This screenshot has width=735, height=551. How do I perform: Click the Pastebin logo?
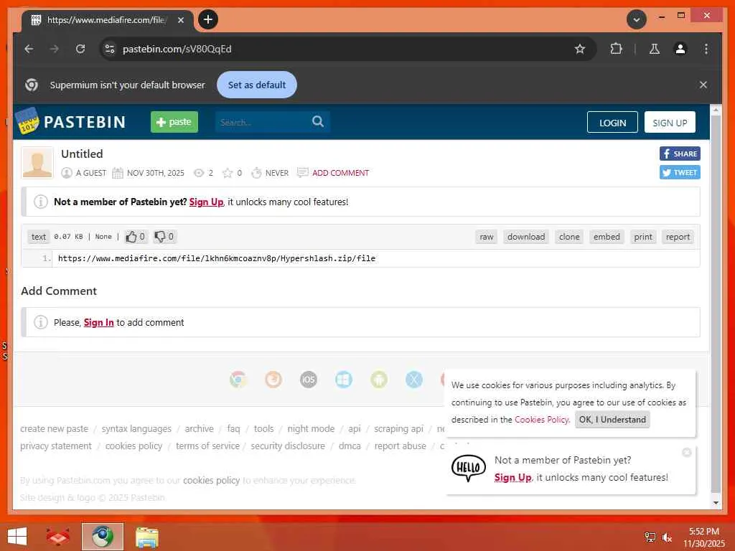click(x=71, y=122)
